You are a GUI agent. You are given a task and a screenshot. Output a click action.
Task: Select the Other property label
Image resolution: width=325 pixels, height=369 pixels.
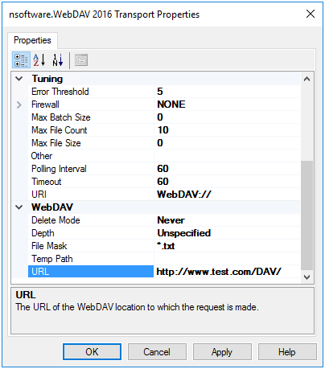pos(91,156)
